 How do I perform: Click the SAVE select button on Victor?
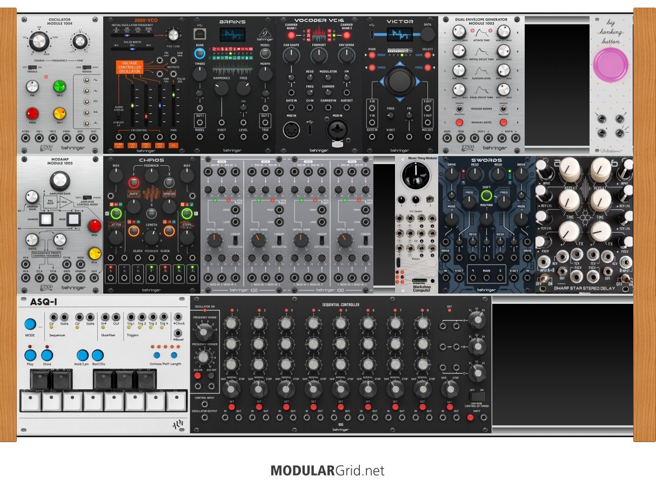coord(428,55)
